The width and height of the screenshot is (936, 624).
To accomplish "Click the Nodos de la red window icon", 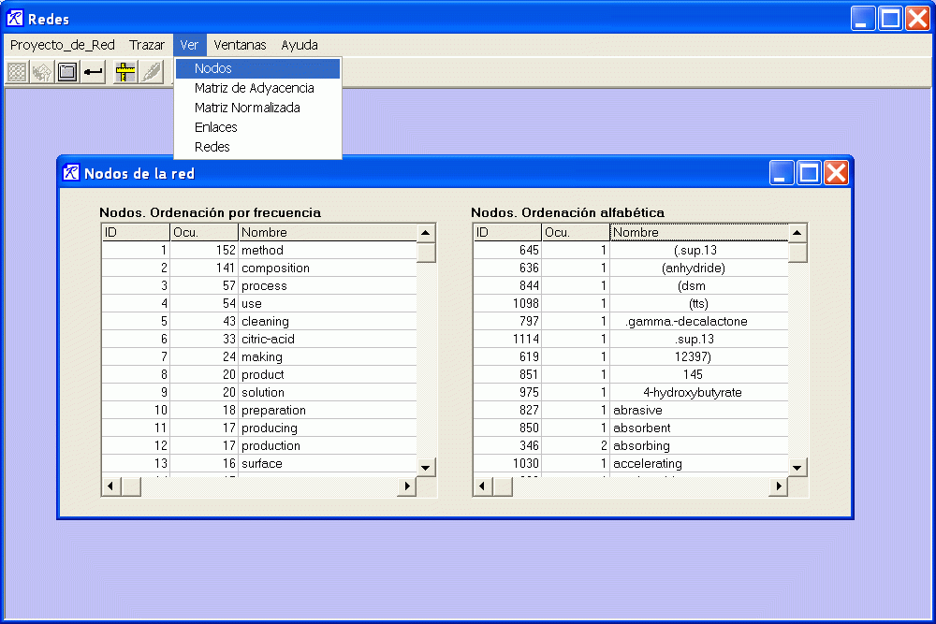I will [x=71, y=173].
